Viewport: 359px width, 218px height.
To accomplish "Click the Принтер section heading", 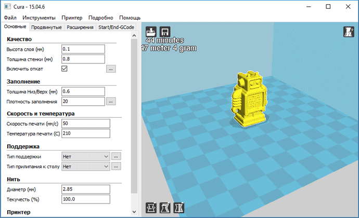I will (x=19, y=212).
